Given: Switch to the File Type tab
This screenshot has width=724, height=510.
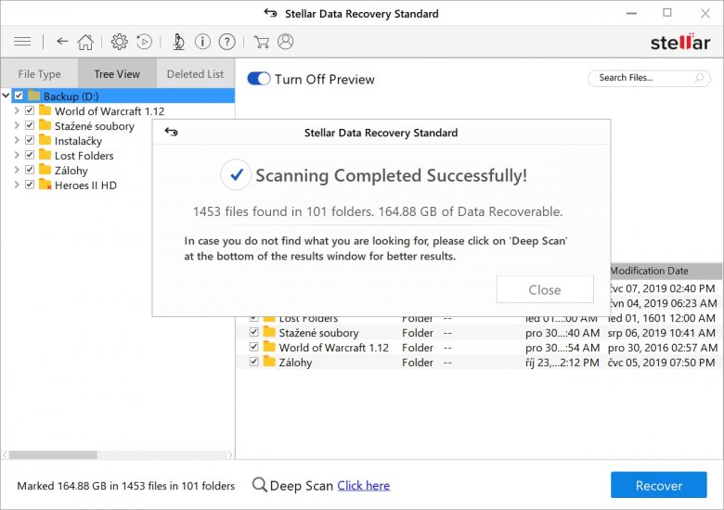Looking at the screenshot, I should pos(39,74).
